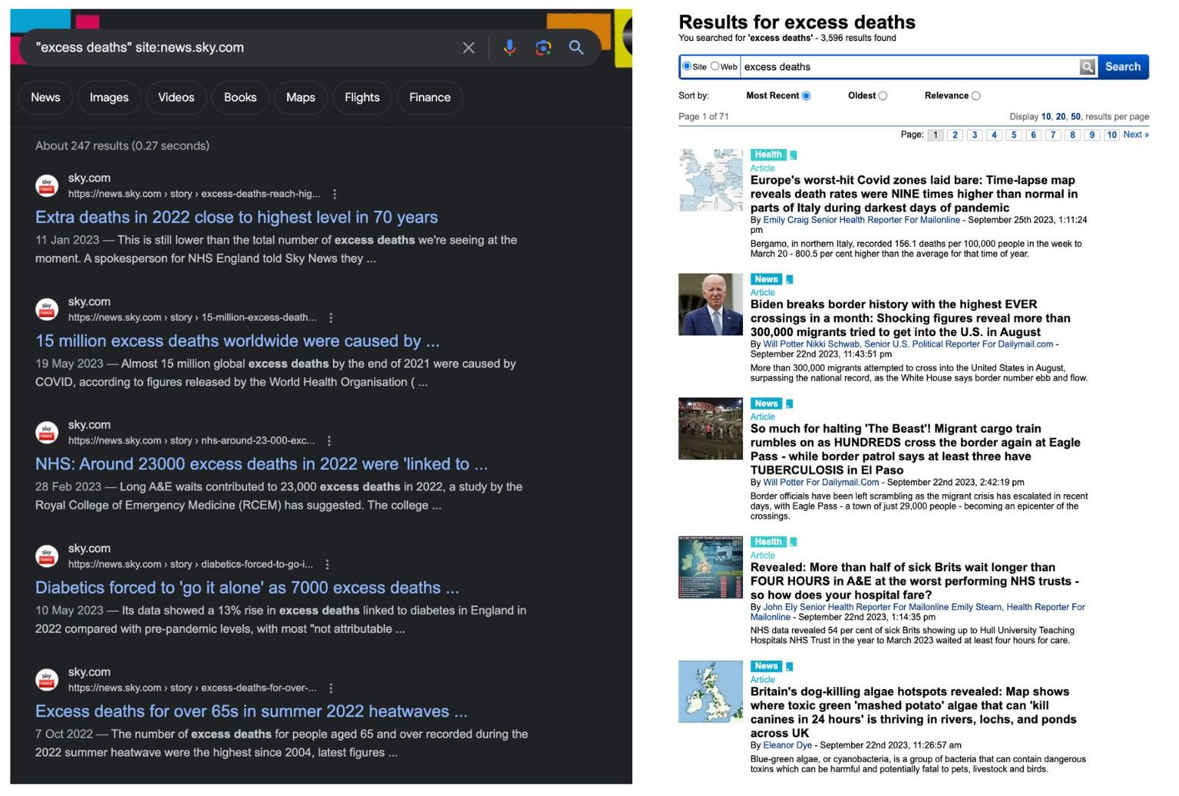Open Europe's worst-hit Covid zones article
This screenshot has height=796, width=1179.
point(914,194)
